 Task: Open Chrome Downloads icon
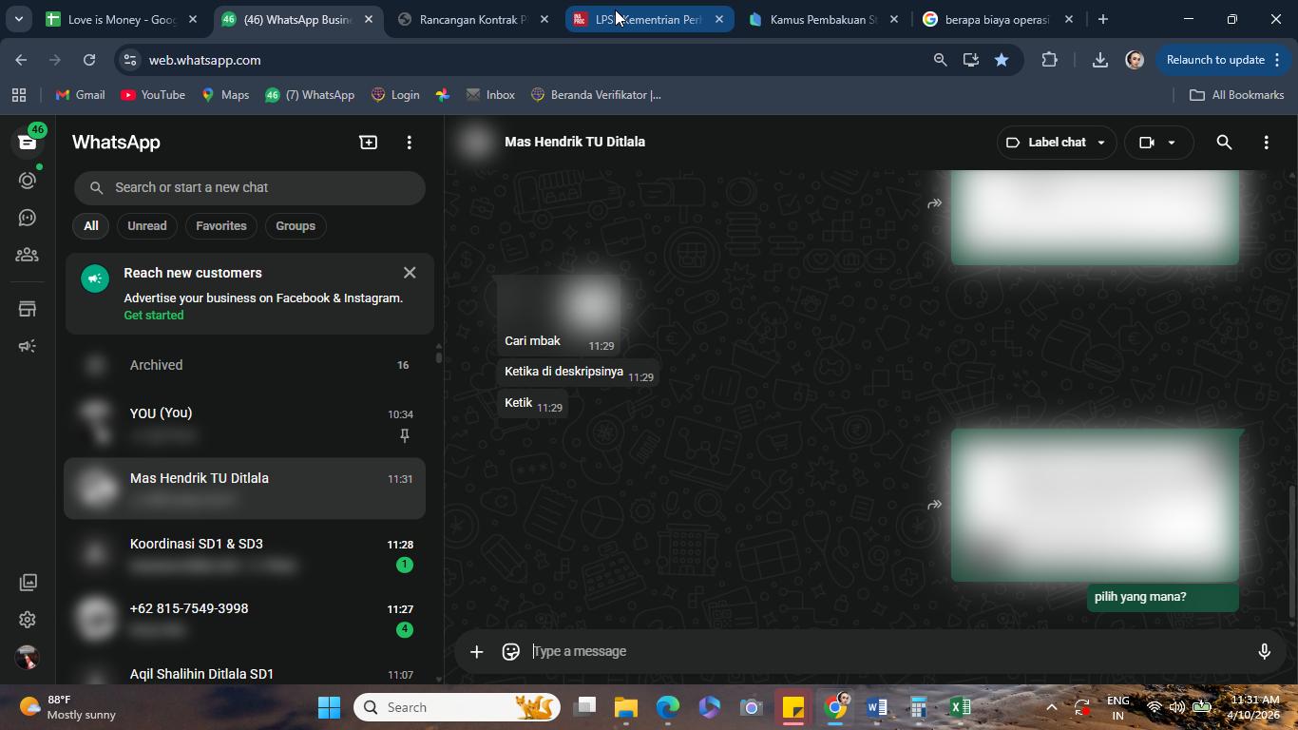[x=1099, y=60]
